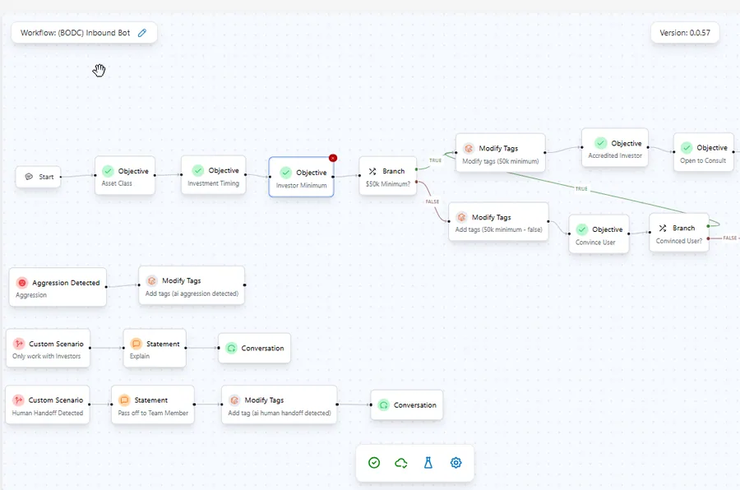The width and height of the screenshot is (740, 490).
Task: Click the cloud sync icon in bottom toolbar
Action: (x=400, y=463)
